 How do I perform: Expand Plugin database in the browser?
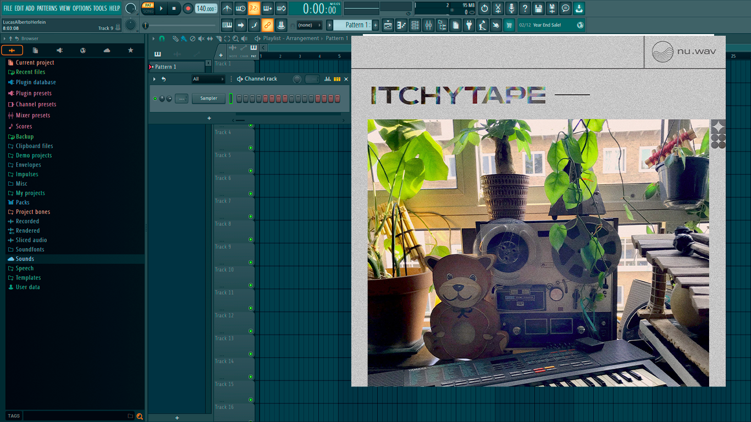point(36,82)
